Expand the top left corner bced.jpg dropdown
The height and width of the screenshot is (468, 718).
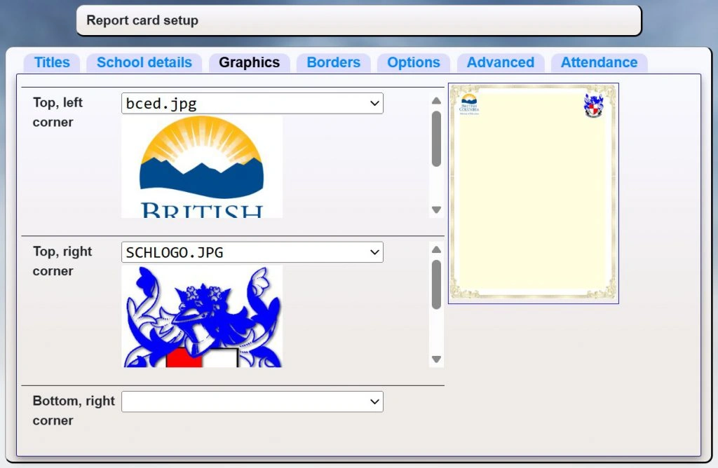(x=252, y=104)
